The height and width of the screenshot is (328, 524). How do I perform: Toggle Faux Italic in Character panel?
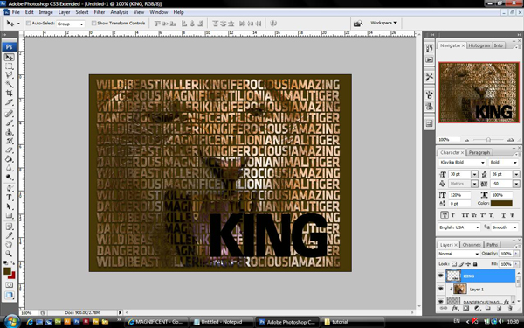[453, 215]
